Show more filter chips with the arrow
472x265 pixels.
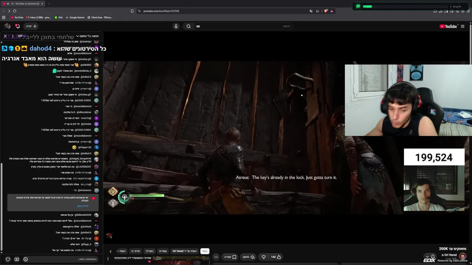pos(110,251)
